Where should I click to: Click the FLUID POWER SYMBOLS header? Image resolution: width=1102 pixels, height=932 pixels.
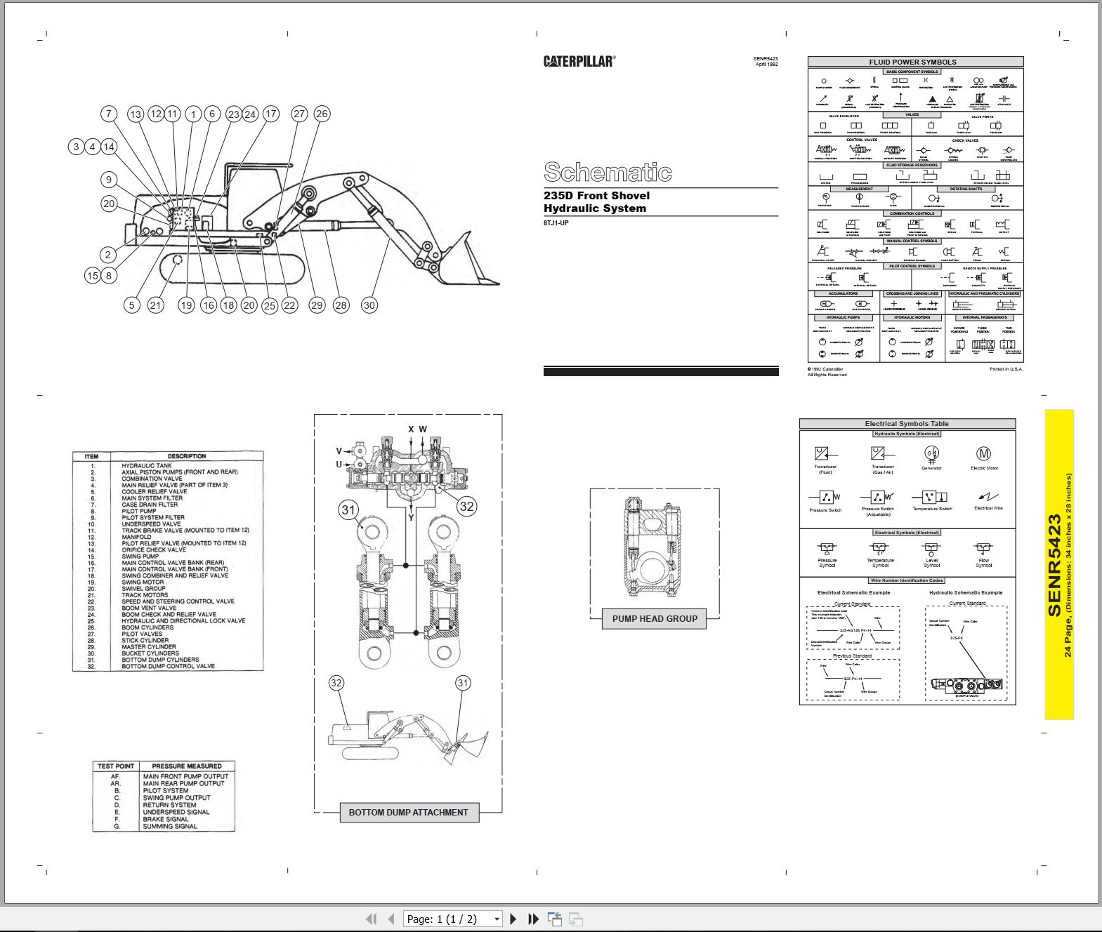coord(915,62)
